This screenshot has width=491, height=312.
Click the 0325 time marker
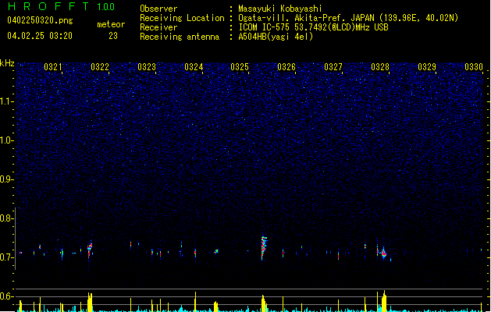[240, 67]
